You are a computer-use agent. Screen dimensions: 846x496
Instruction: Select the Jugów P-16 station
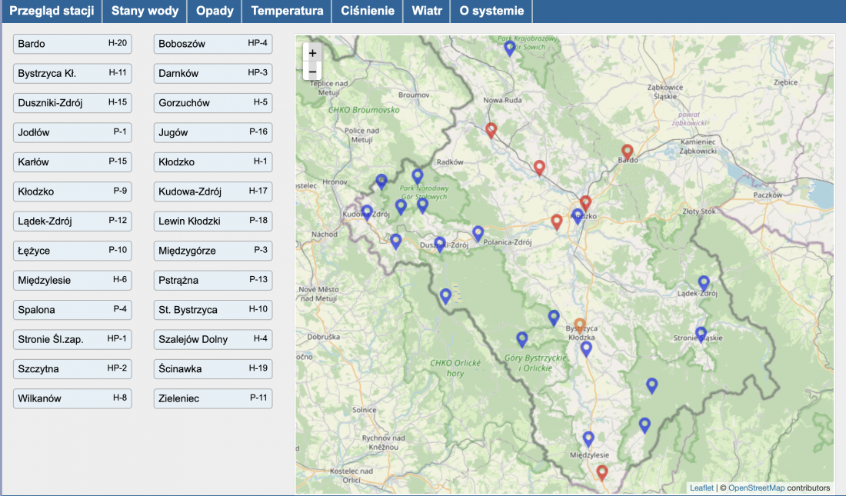(x=213, y=132)
